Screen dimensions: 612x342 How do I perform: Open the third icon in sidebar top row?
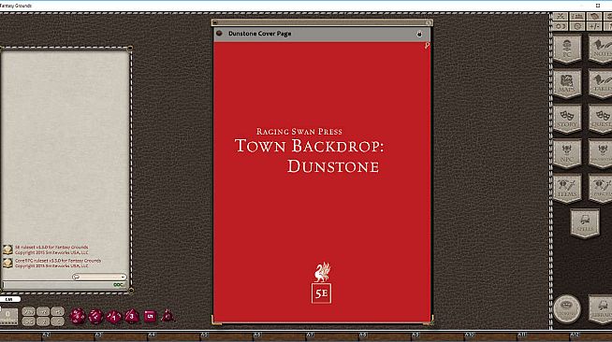594,17
